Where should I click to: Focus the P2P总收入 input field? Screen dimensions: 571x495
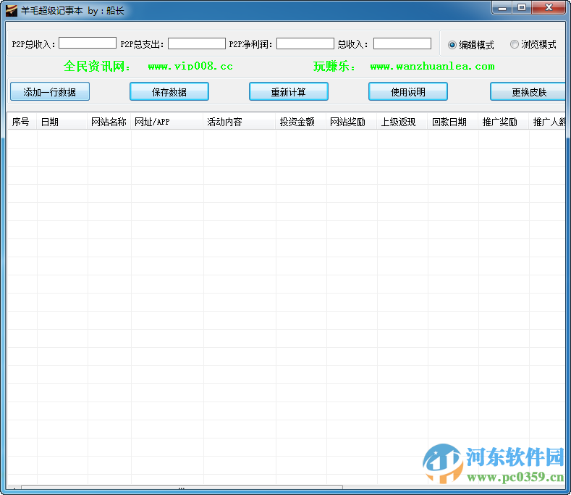(88, 43)
